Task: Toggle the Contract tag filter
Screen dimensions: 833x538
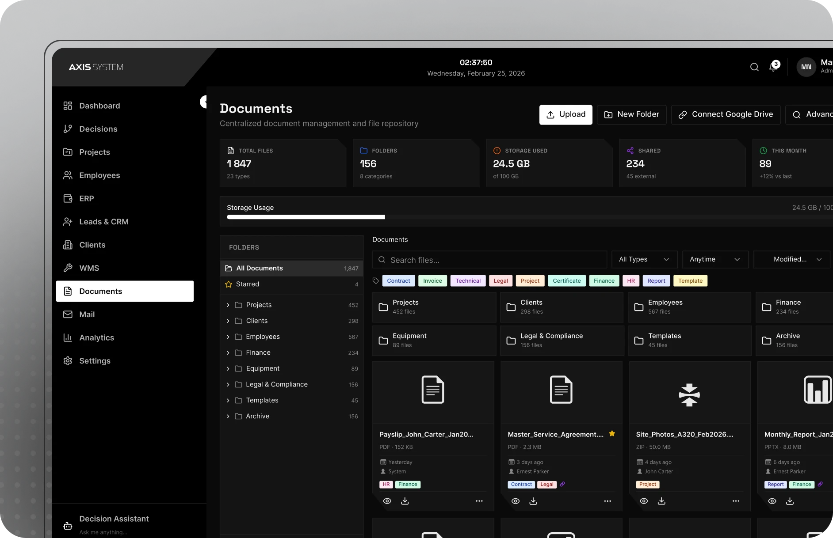Action: (x=398, y=281)
